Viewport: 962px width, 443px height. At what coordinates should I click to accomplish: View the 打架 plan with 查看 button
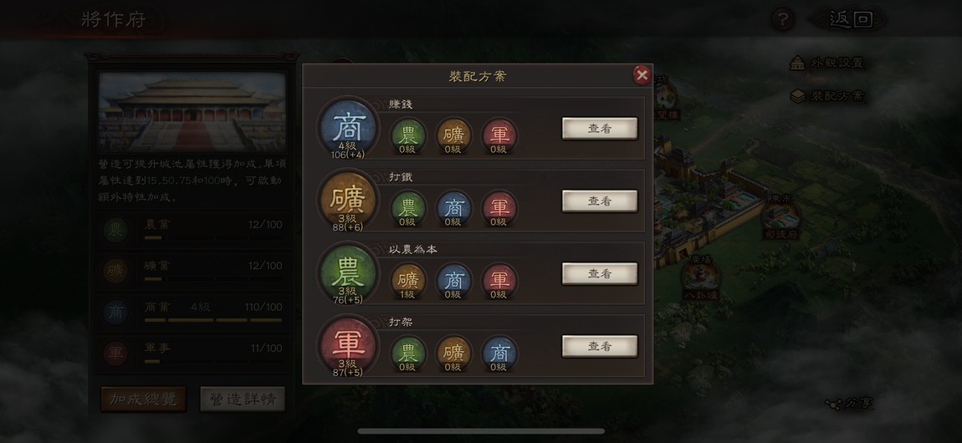point(600,346)
